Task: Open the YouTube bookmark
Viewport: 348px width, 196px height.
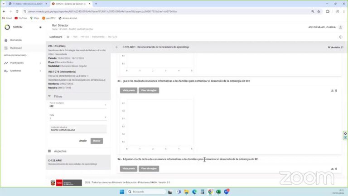Action: [21, 18]
